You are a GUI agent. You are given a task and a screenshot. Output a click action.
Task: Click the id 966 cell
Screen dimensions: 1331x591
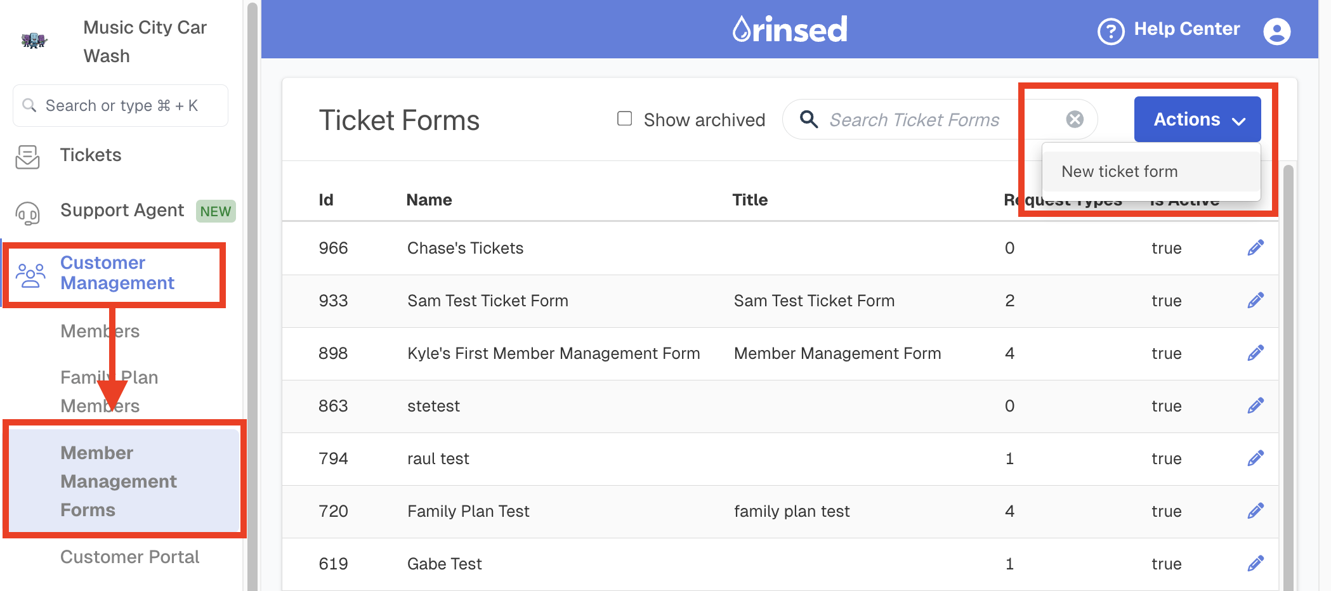click(x=333, y=248)
